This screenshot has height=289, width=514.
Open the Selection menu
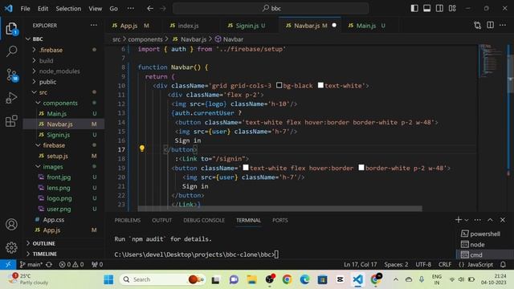point(68,9)
